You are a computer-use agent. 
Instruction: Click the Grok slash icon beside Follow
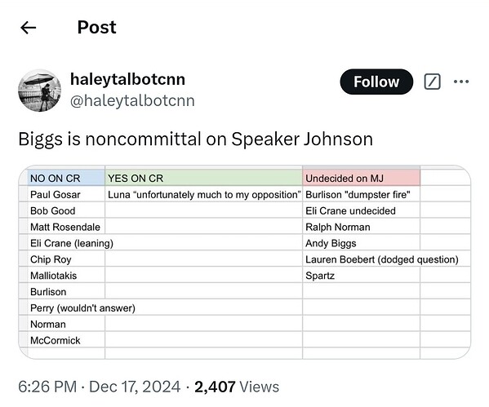(x=433, y=82)
